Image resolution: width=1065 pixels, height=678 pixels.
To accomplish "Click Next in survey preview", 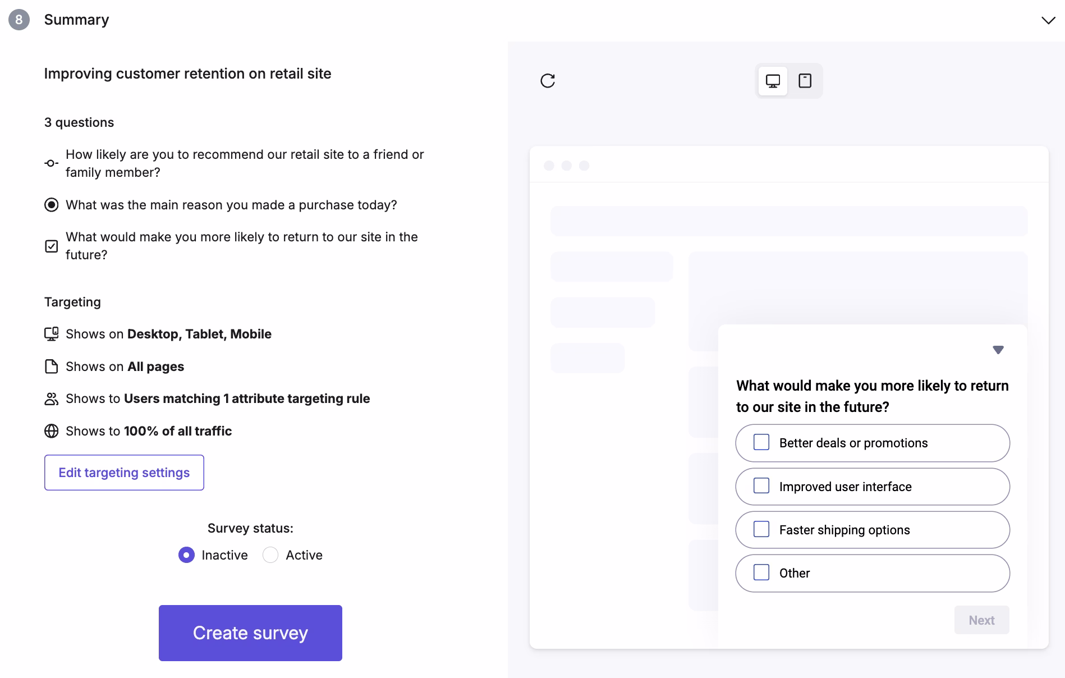I will [981, 620].
